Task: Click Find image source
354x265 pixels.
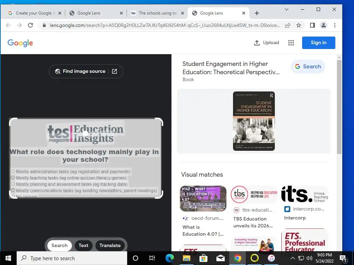Action: tap(81, 71)
